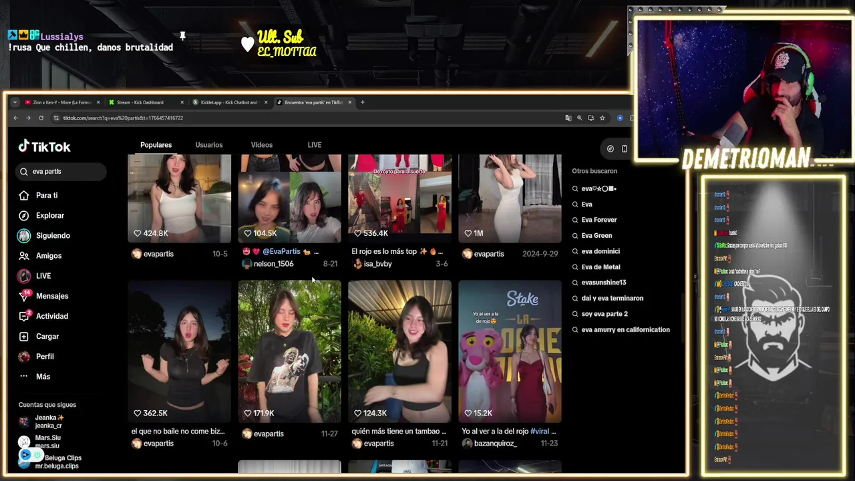Switch to LIVE results tab
Image resolution: width=855 pixels, height=481 pixels.
315,145
